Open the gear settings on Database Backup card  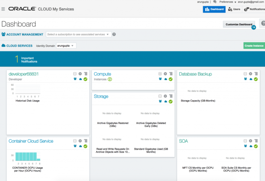point(251,74)
